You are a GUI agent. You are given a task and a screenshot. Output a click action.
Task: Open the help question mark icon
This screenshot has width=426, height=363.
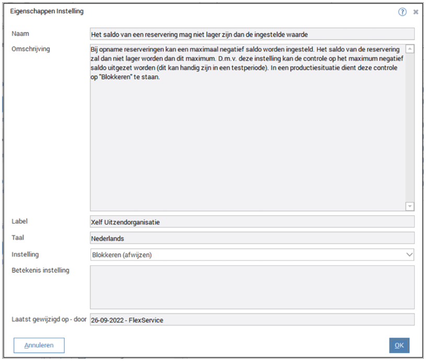coord(402,12)
